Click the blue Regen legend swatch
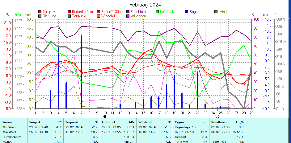 (x=187, y=12)
